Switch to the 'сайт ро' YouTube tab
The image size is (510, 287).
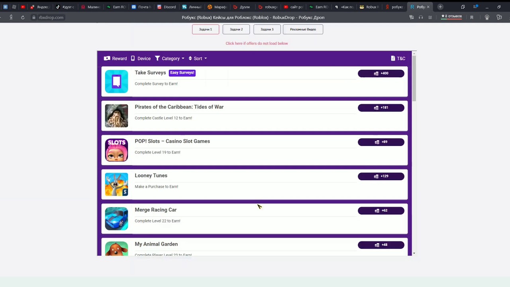click(293, 7)
